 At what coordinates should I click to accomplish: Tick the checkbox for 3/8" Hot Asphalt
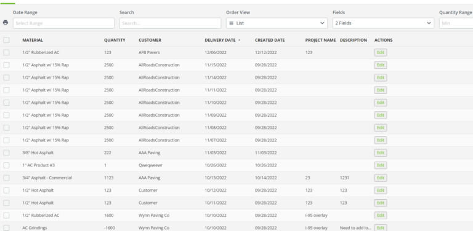[6, 153]
